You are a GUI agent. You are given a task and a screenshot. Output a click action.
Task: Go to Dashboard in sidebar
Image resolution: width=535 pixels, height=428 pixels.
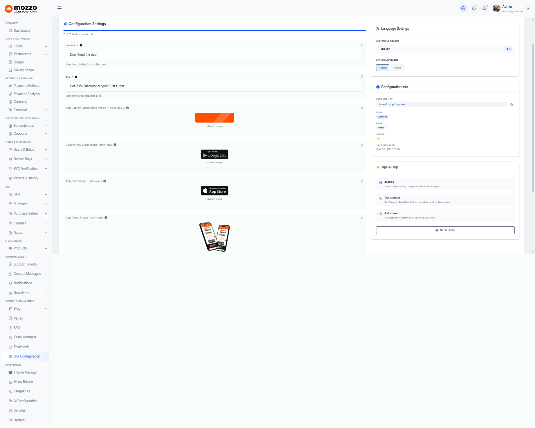coord(22,31)
